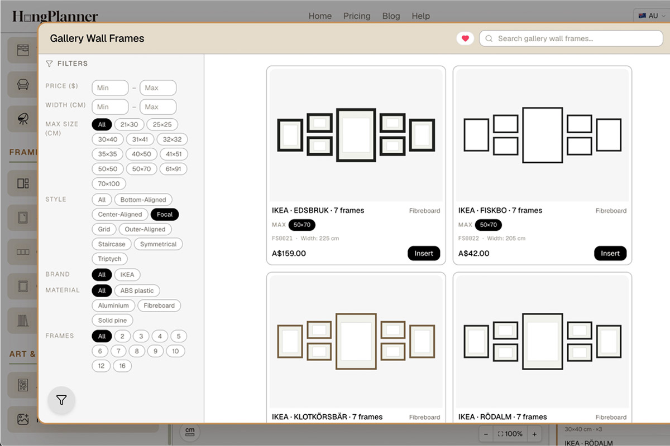Screen dimensions: 670x446
Task: Filter by 2 frames
Action: point(122,336)
